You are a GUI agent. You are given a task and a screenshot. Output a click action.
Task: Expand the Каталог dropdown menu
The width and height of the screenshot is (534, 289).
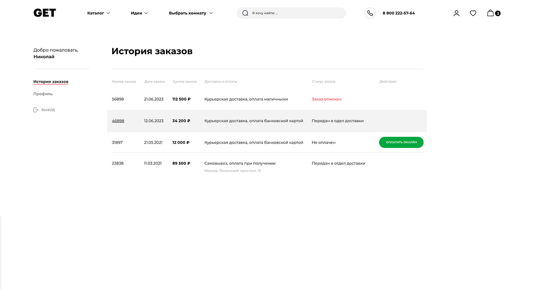(98, 13)
